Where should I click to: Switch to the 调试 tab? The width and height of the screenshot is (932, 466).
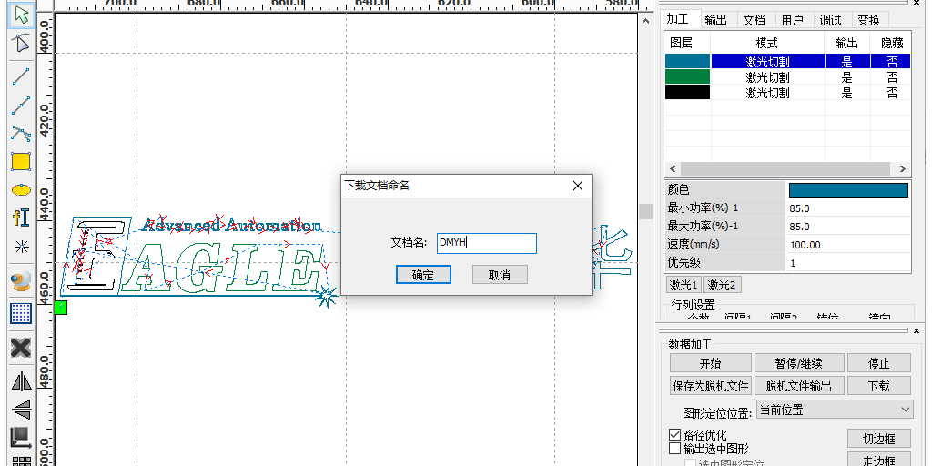click(x=830, y=20)
